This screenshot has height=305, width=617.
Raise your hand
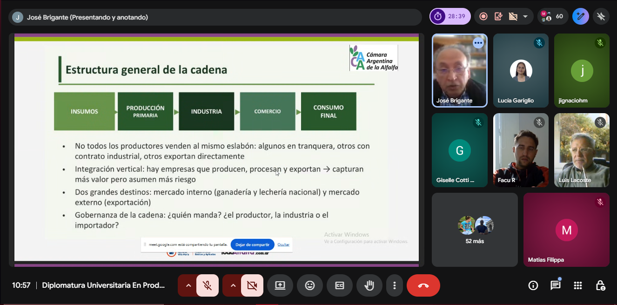[x=369, y=285]
